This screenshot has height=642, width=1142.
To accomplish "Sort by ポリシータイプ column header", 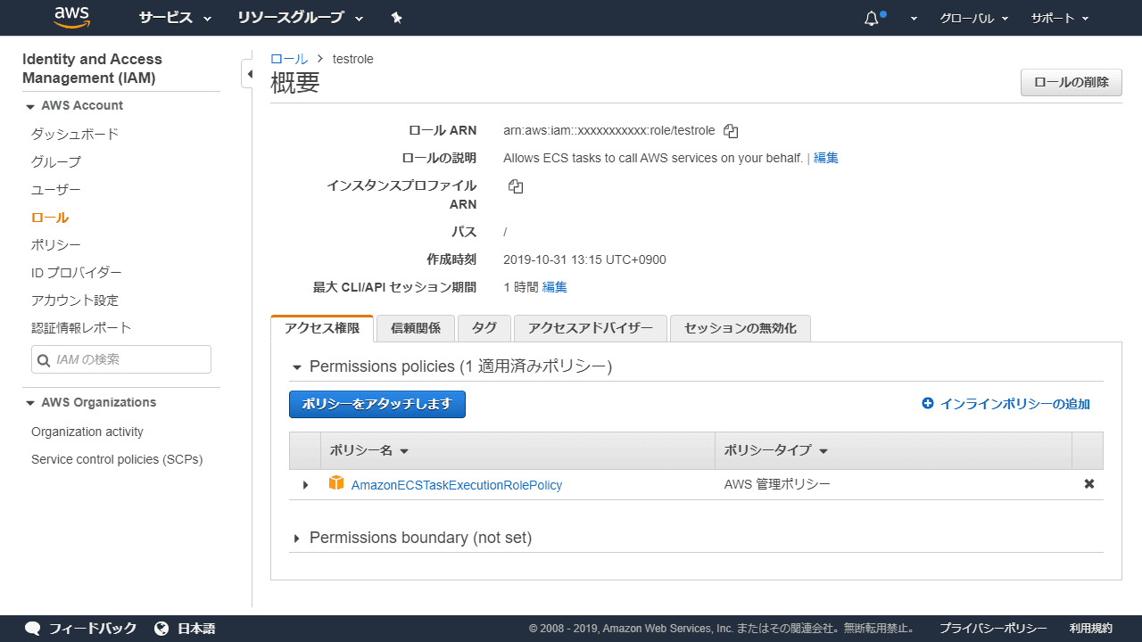I will coord(776,451).
